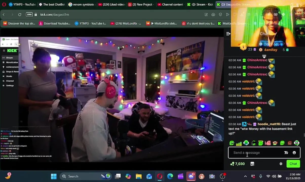
Task: Collapse the chat panel arrow icon
Action: pyautogui.click(x=228, y=34)
